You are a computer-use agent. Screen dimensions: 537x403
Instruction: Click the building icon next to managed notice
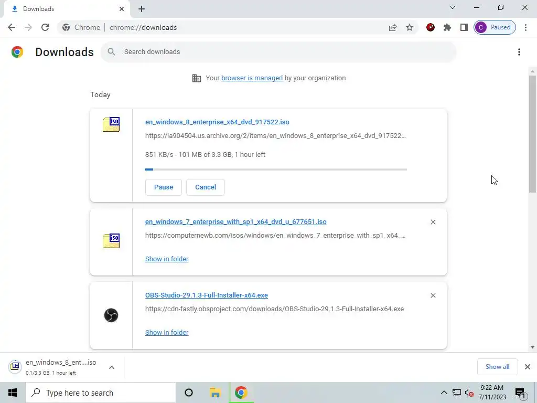(197, 78)
